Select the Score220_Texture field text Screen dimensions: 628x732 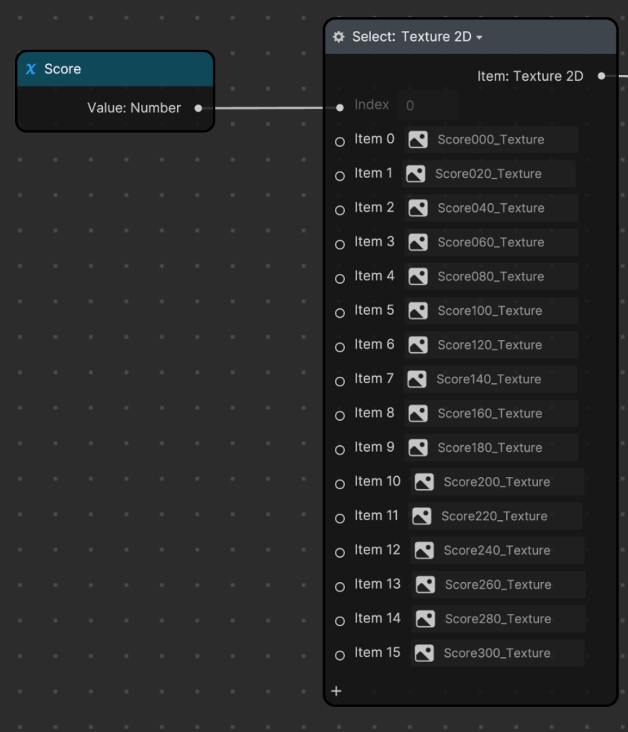click(x=495, y=516)
